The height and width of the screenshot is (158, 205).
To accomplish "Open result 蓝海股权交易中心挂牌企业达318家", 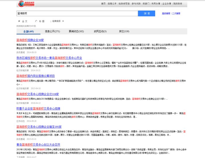I will point(38,94).
